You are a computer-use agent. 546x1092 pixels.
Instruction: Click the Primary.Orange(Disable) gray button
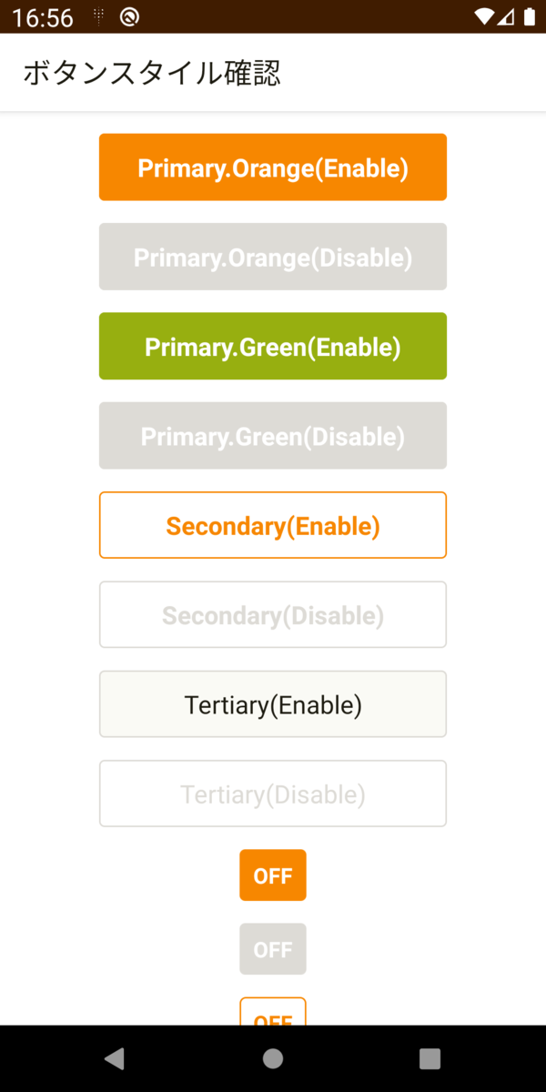tap(273, 257)
